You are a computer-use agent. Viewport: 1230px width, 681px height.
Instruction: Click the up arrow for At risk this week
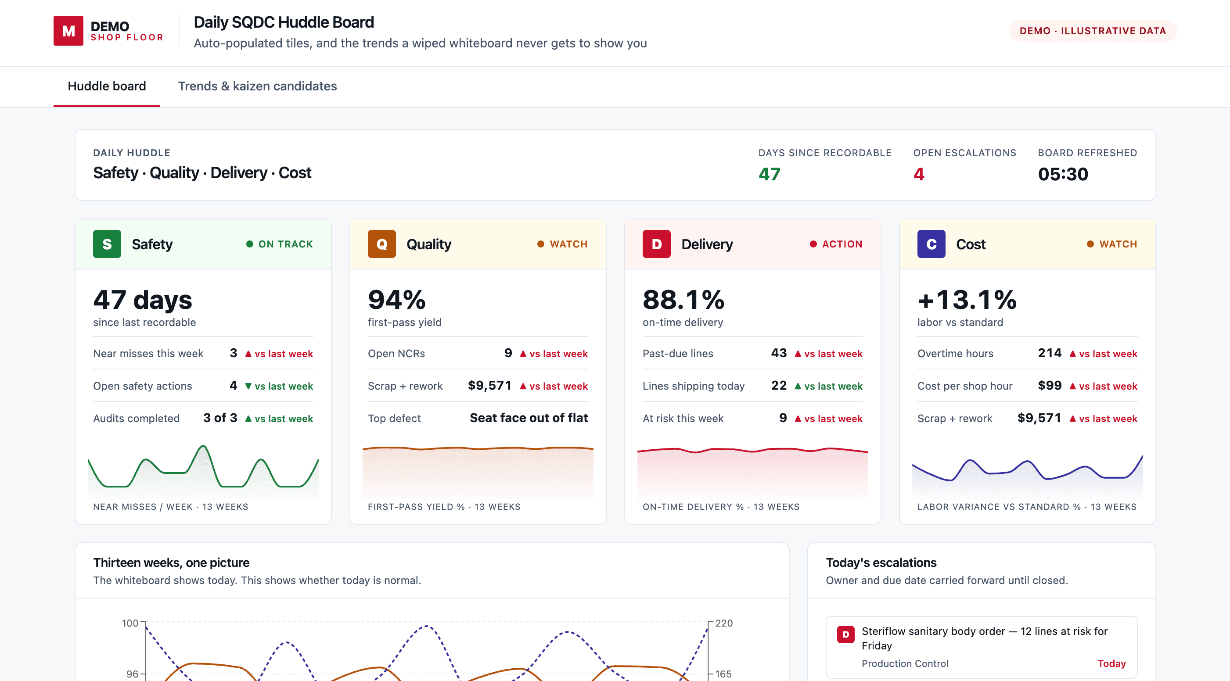click(x=798, y=419)
